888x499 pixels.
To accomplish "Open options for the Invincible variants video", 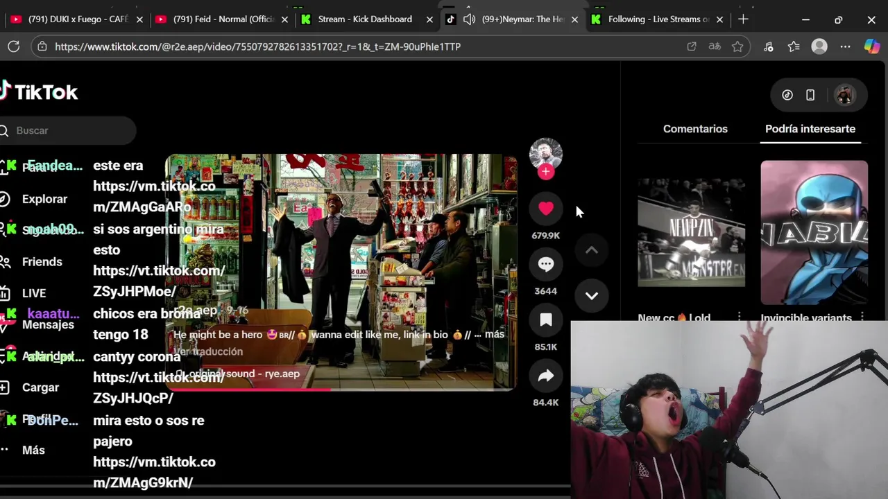I will point(862,317).
